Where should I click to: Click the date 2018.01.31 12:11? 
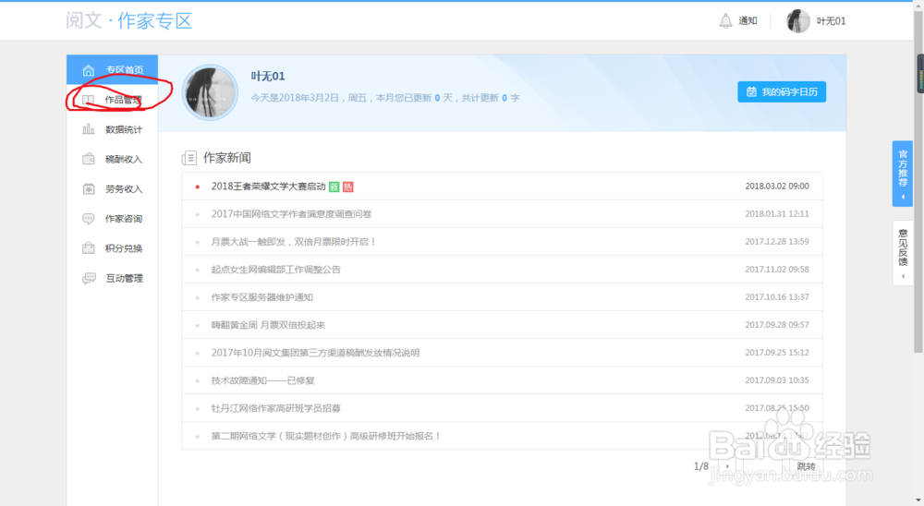click(777, 214)
